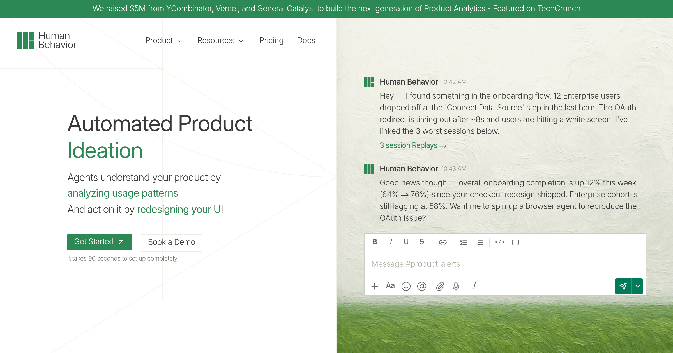Viewport: 673px width, 353px height.
Task: Expand the Product menu
Action: pos(164,41)
